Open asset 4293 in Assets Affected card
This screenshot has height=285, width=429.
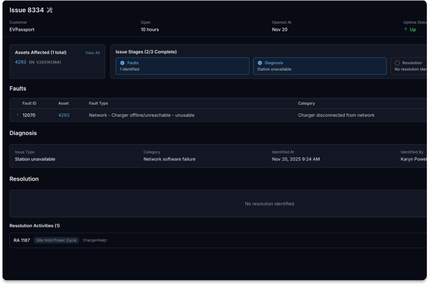coord(20,62)
